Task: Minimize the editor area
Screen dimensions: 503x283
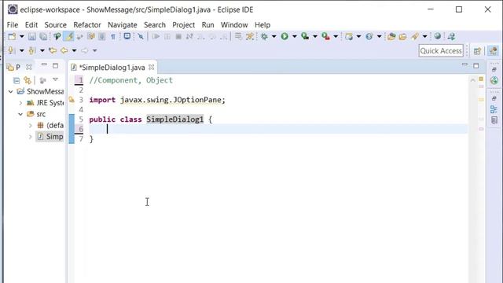Action: 464,64
